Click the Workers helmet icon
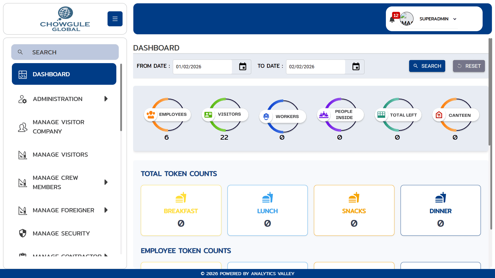Viewport: 495px width, 278px height. 266,117
